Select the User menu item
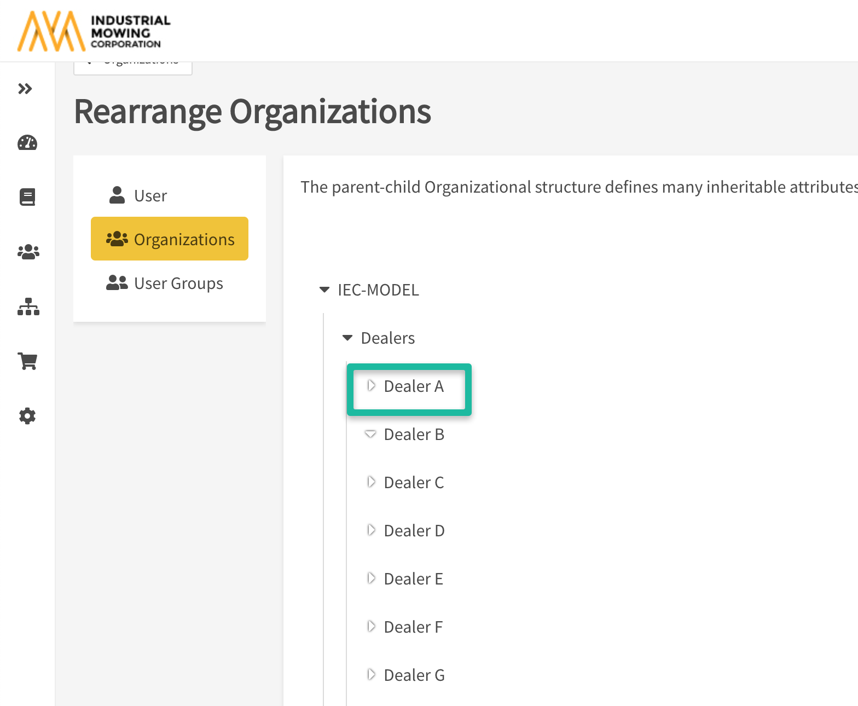This screenshot has height=706, width=858. click(x=150, y=195)
